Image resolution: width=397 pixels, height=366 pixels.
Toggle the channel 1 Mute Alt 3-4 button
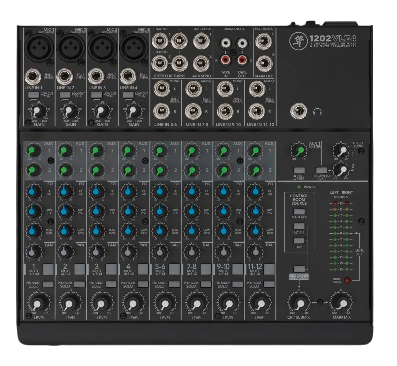[x=48, y=269]
